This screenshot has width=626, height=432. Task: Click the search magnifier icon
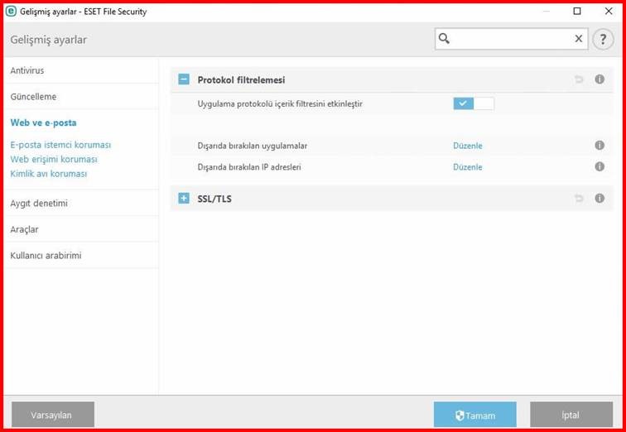[x=444, y=39]
